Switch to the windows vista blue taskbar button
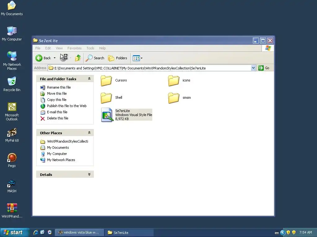The image size is (317, 237). pos(80,233)
